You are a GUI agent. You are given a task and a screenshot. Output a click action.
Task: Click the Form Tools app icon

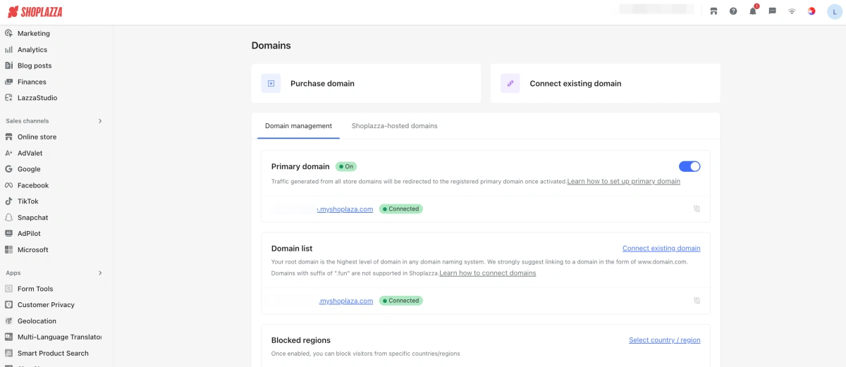9,289
